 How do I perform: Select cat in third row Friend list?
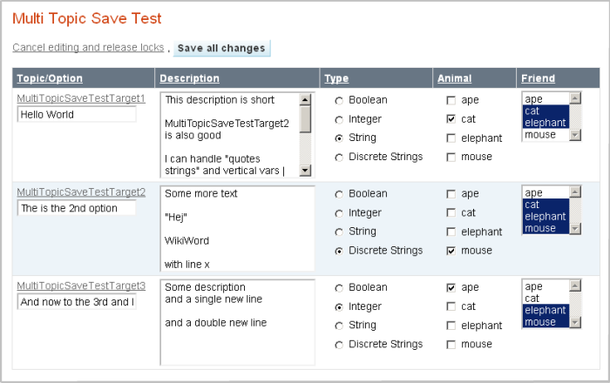tap(546, 299)
